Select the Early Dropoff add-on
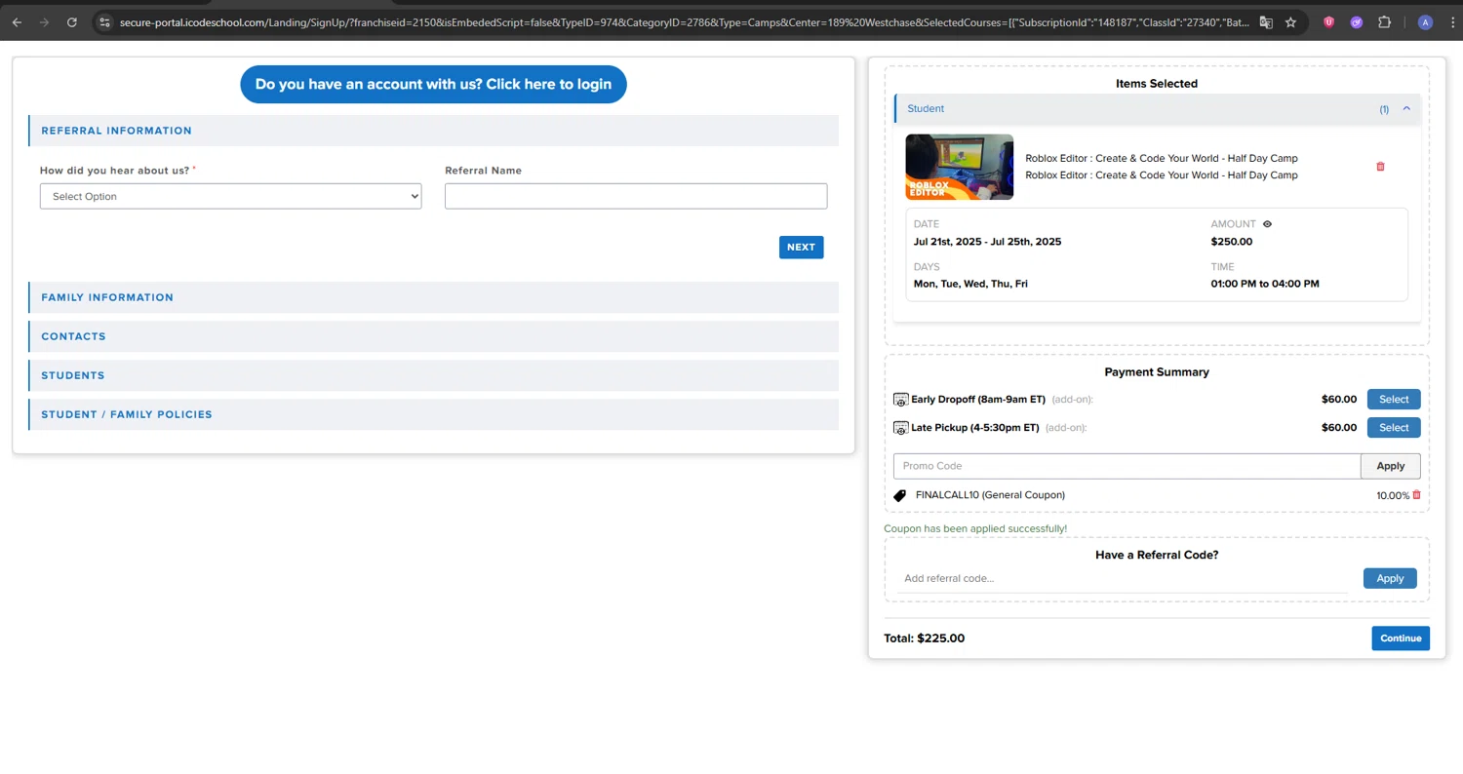1463x774 pixels. click(1394, 400)
